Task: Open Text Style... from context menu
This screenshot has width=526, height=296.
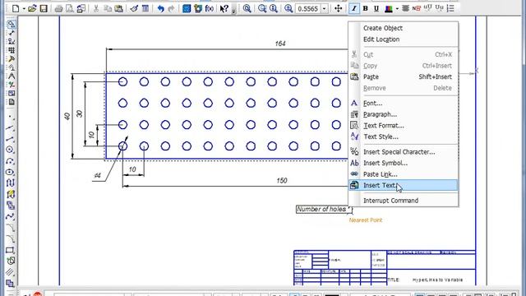Action: click(404, 136)
